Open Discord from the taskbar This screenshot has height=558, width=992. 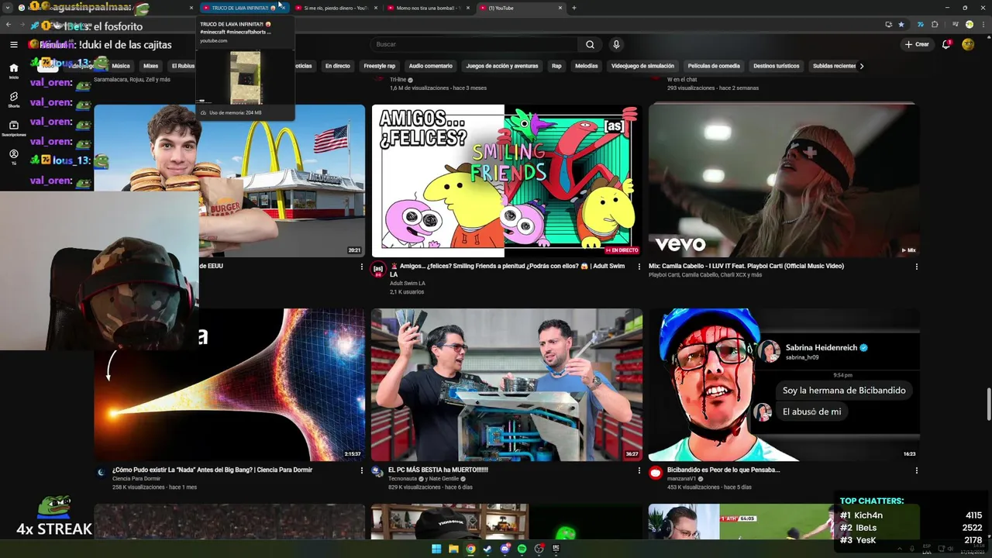[x=505, y=549]
